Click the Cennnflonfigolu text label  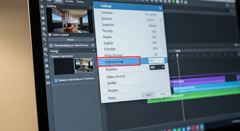[x=71, y=46]
